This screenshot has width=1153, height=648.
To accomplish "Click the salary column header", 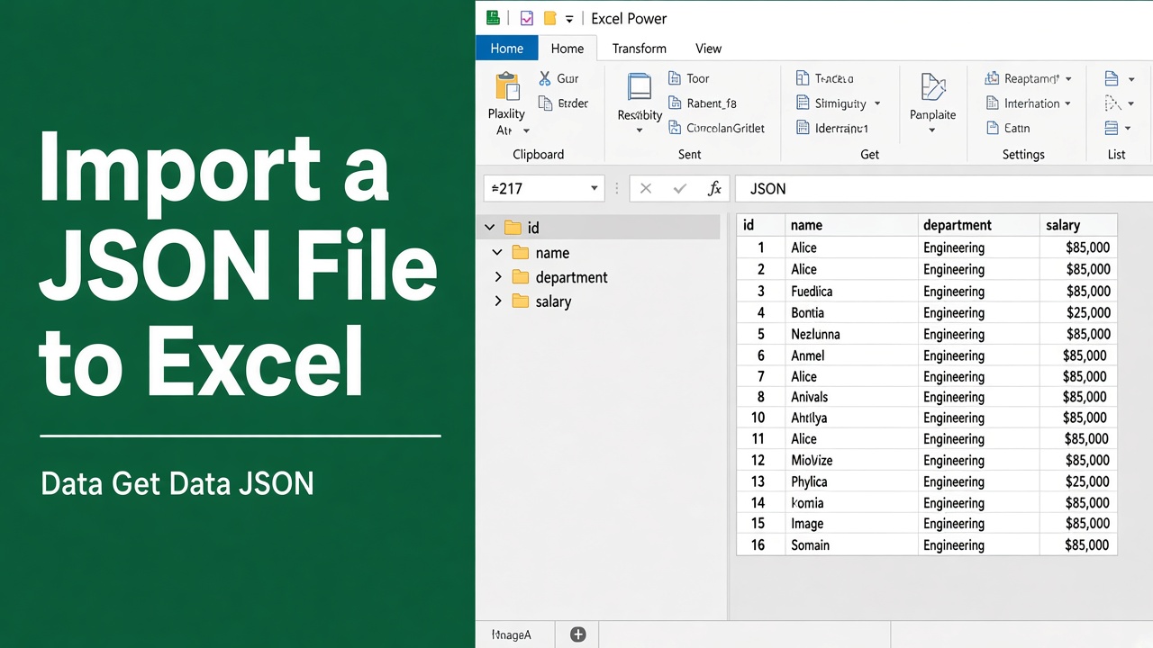I will click(1078, 225).
